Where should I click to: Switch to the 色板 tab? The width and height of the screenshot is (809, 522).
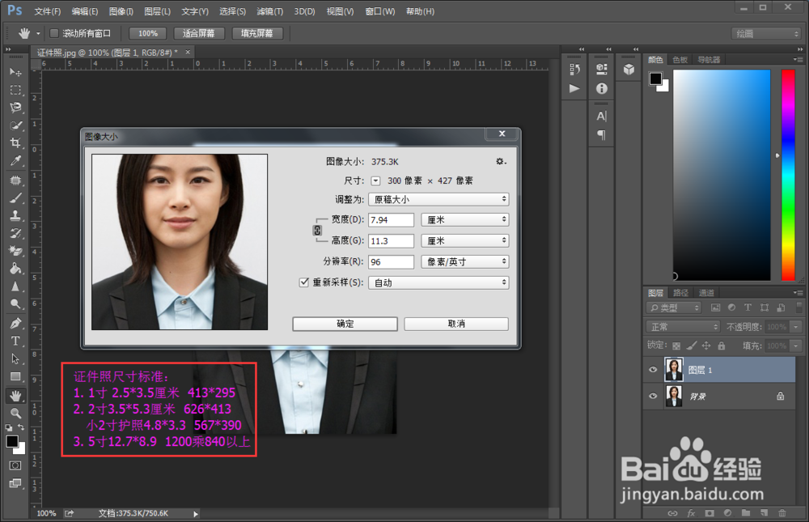[x=680, y=60]
